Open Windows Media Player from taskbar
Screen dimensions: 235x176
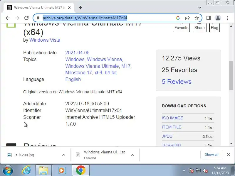click(x=62, y=170)
